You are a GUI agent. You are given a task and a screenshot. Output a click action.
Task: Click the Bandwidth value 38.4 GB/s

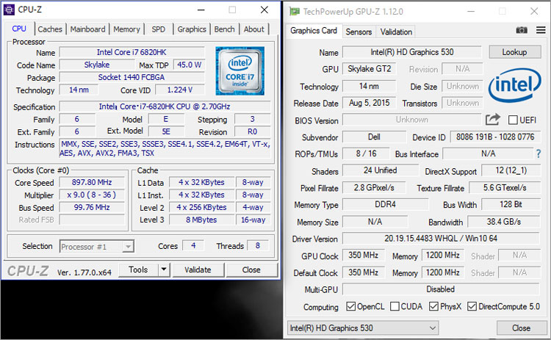tap(503, 222)
